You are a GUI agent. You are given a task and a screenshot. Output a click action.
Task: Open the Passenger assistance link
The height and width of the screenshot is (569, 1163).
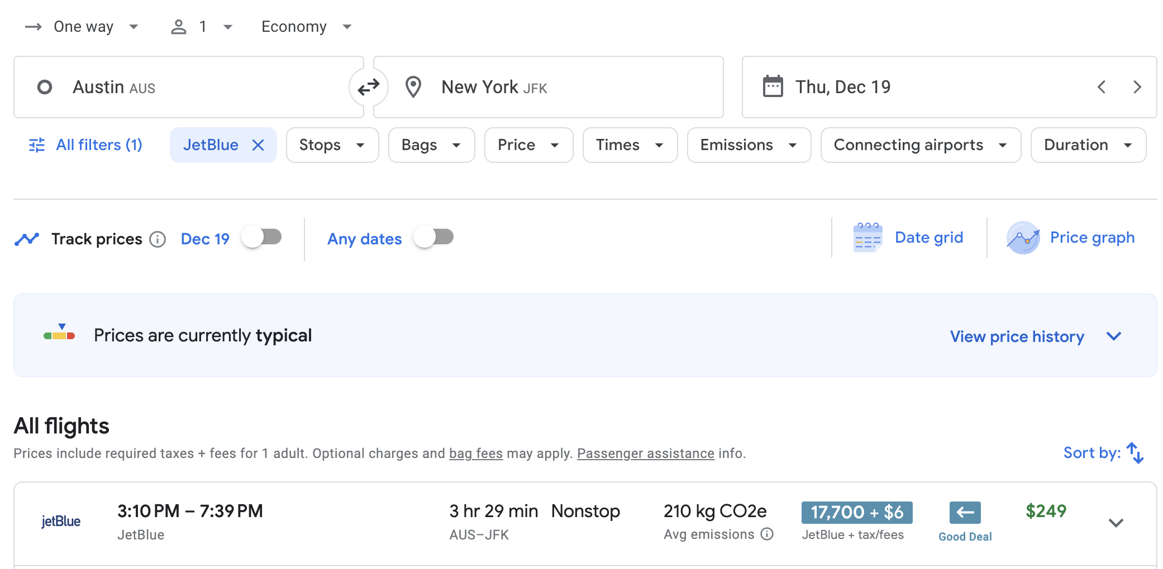646,454
